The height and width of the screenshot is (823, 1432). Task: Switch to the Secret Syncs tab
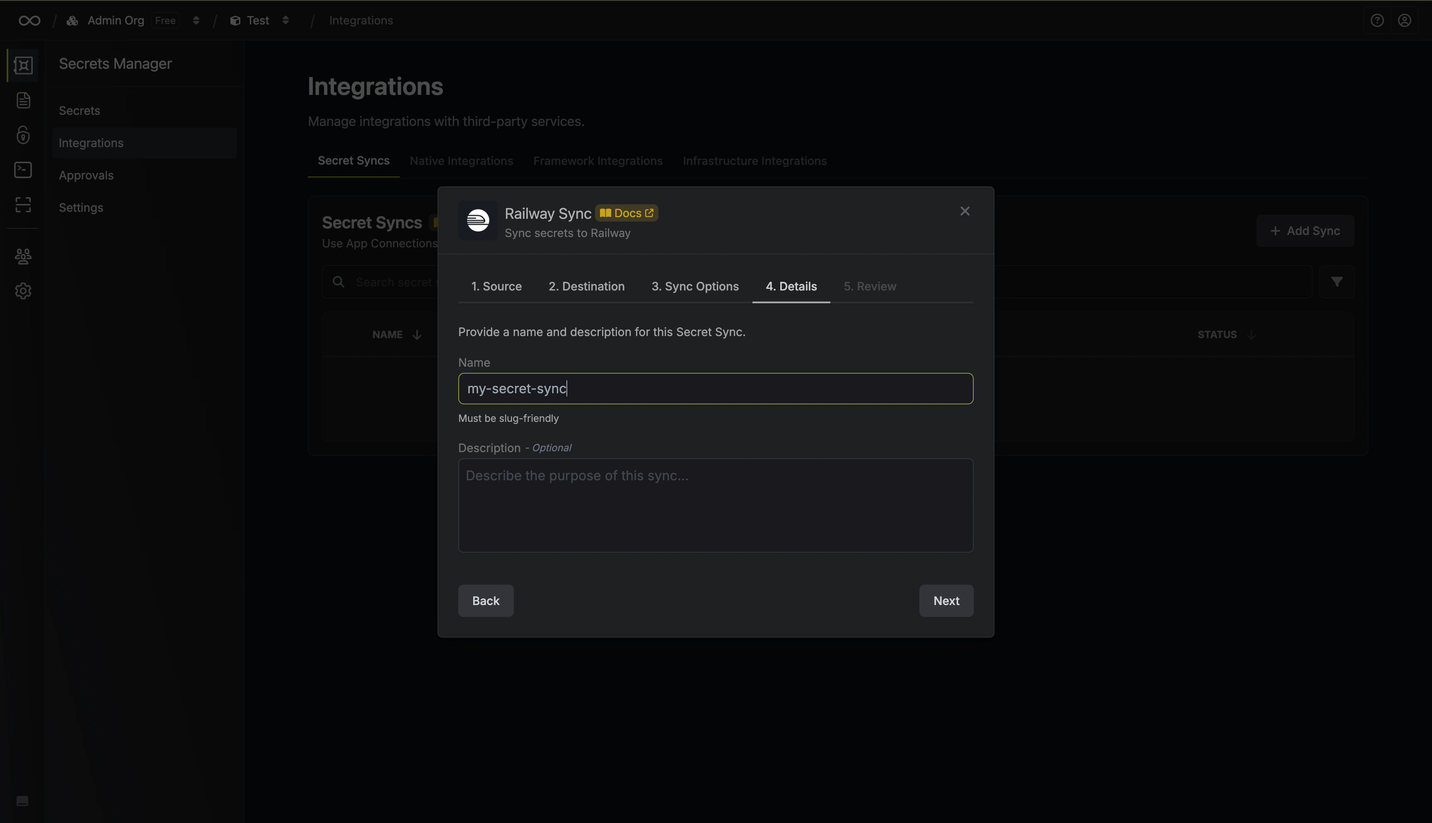point(354,160)
